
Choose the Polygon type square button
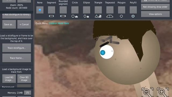coord(121,10)
